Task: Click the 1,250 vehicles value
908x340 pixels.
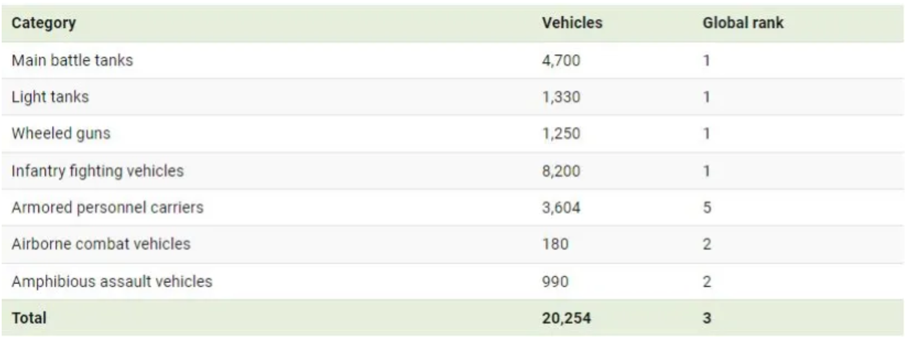Action: pos(561,133)
